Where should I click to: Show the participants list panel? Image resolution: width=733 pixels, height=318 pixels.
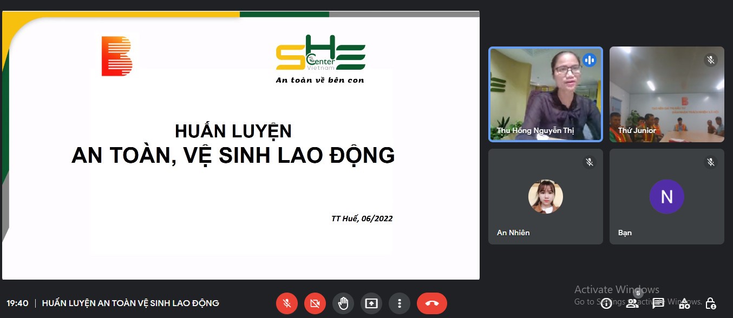coord(632,303)
